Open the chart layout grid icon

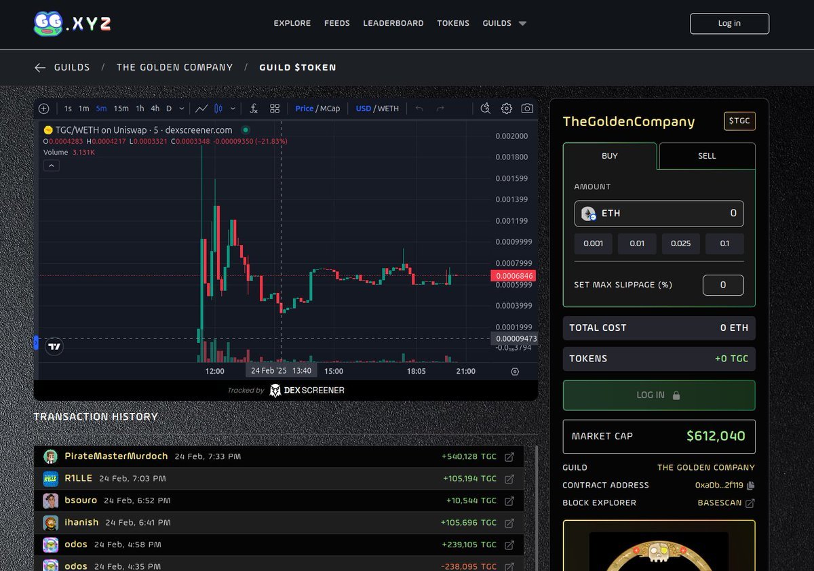coord(275,109)
